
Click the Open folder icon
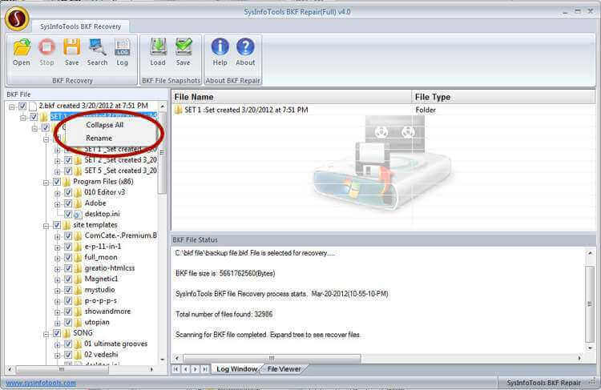pos(22,50)
